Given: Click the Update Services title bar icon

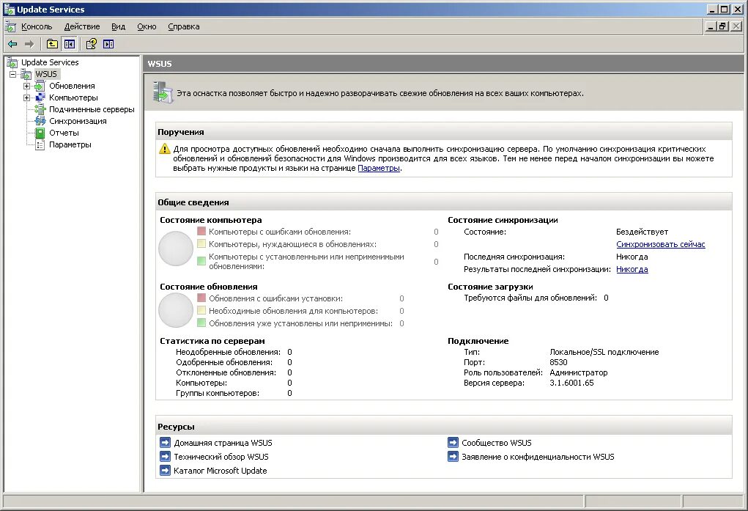Looking at the screenshot, I should [x=9, y=9].
